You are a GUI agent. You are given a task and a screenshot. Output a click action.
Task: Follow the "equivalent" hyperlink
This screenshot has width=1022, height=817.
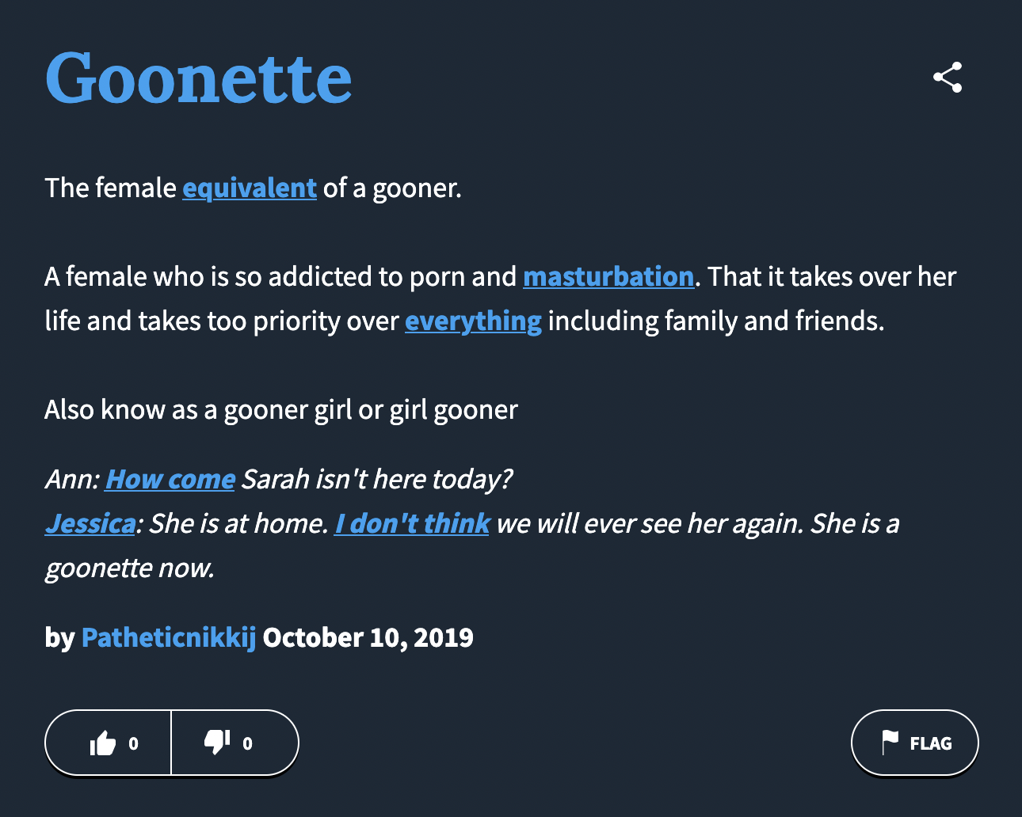click(x=250, y=188)
